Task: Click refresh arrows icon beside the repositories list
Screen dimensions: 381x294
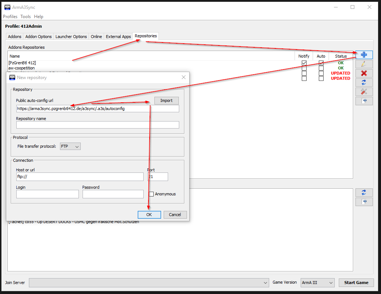Action: pyautogui.click(x=364, y=82)
